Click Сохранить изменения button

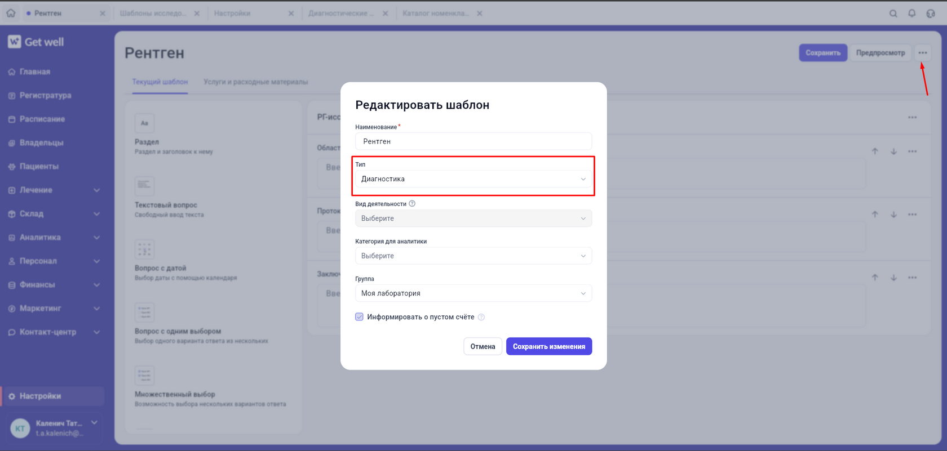coord(549,347)
